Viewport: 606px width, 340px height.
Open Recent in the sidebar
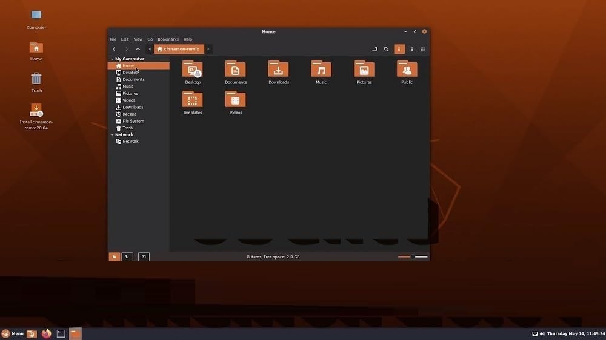point(138,114)
